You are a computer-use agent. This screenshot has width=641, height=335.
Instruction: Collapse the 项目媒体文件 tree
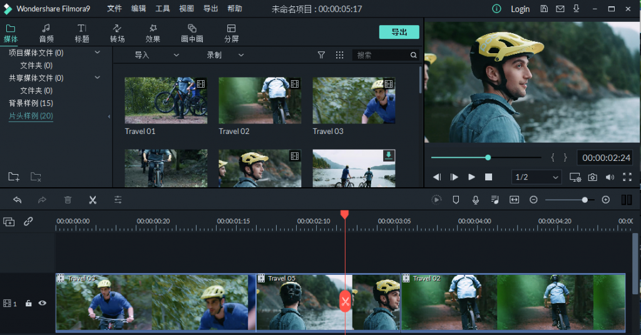[97, 53]
